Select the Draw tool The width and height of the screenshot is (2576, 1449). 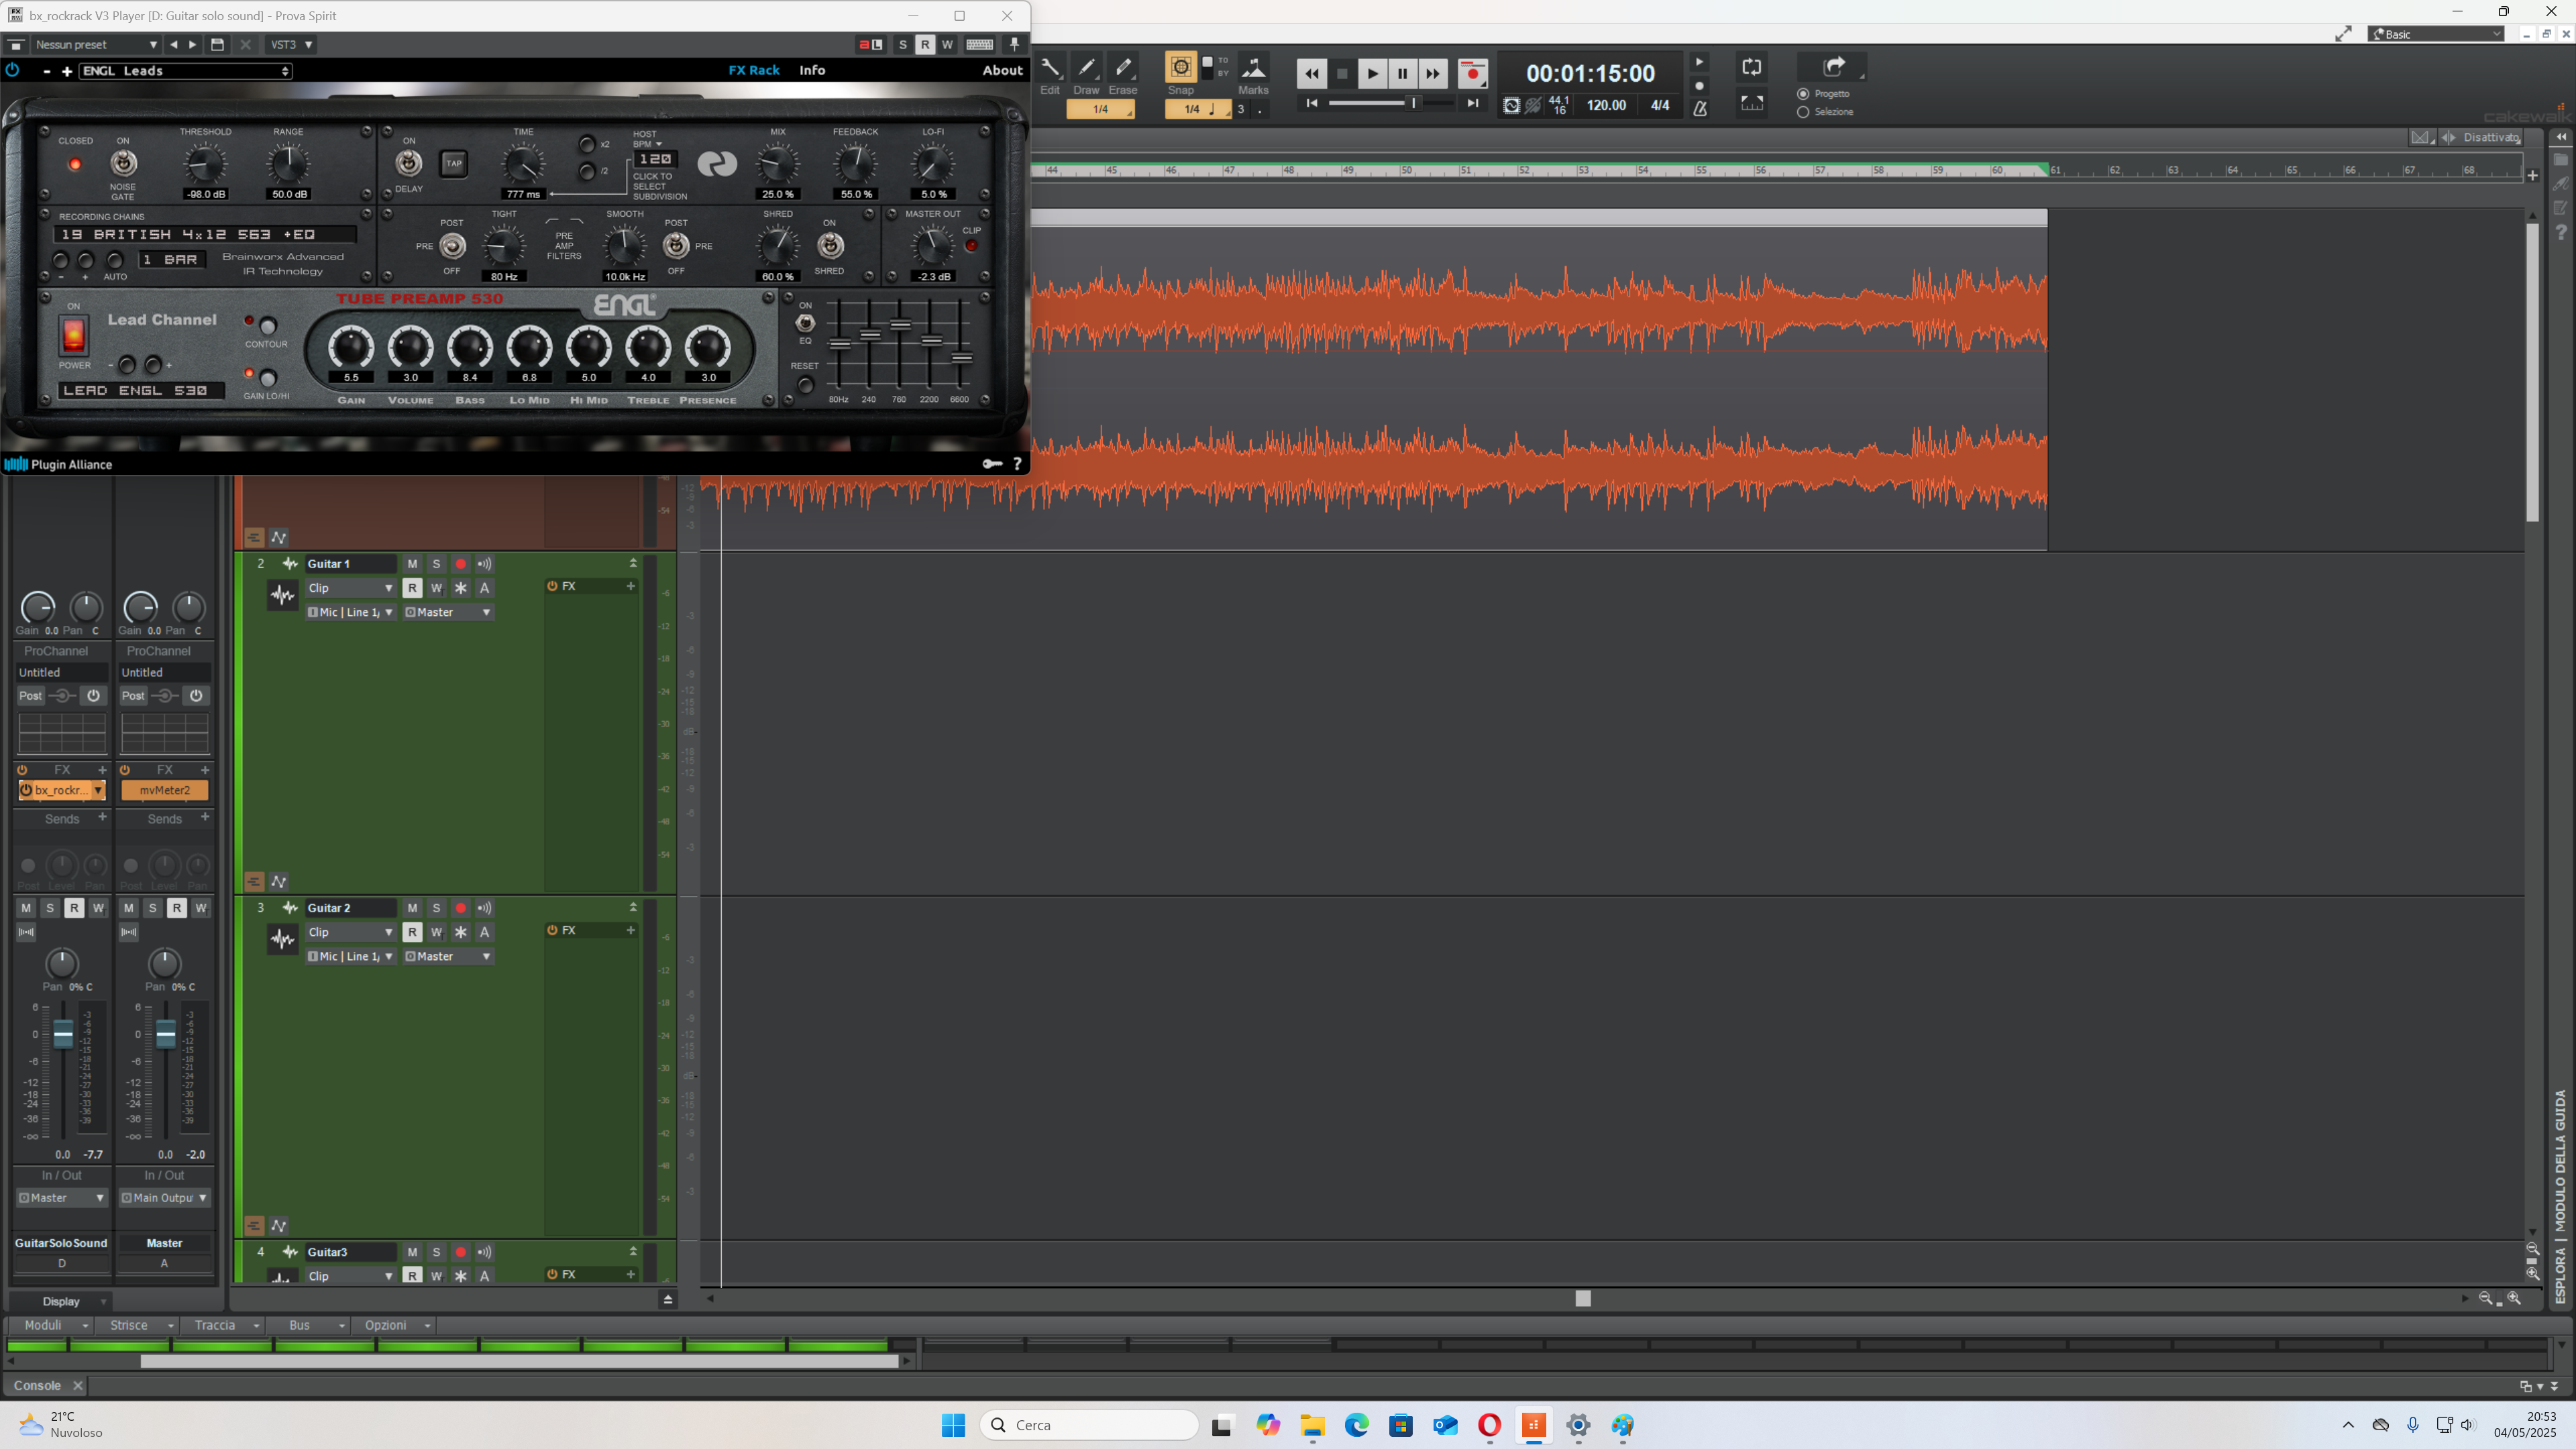1086,74
